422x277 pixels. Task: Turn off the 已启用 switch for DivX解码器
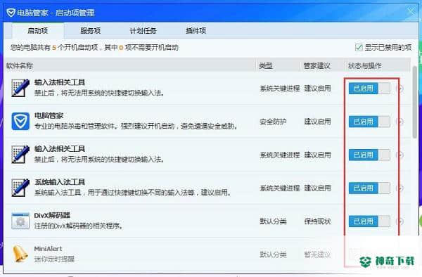coord(369,221)
